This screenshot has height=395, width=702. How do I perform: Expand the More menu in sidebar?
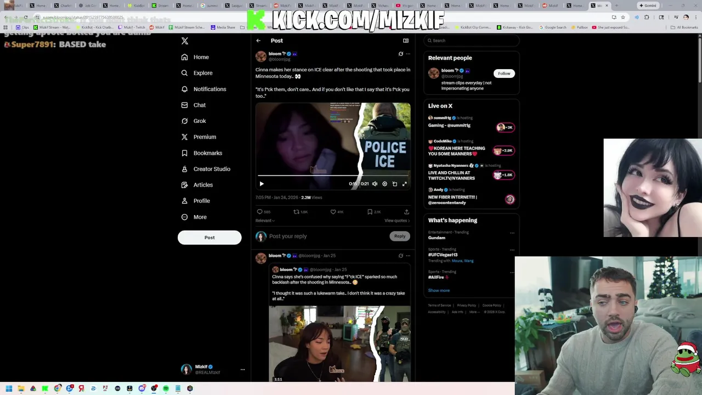coord(194,217)
